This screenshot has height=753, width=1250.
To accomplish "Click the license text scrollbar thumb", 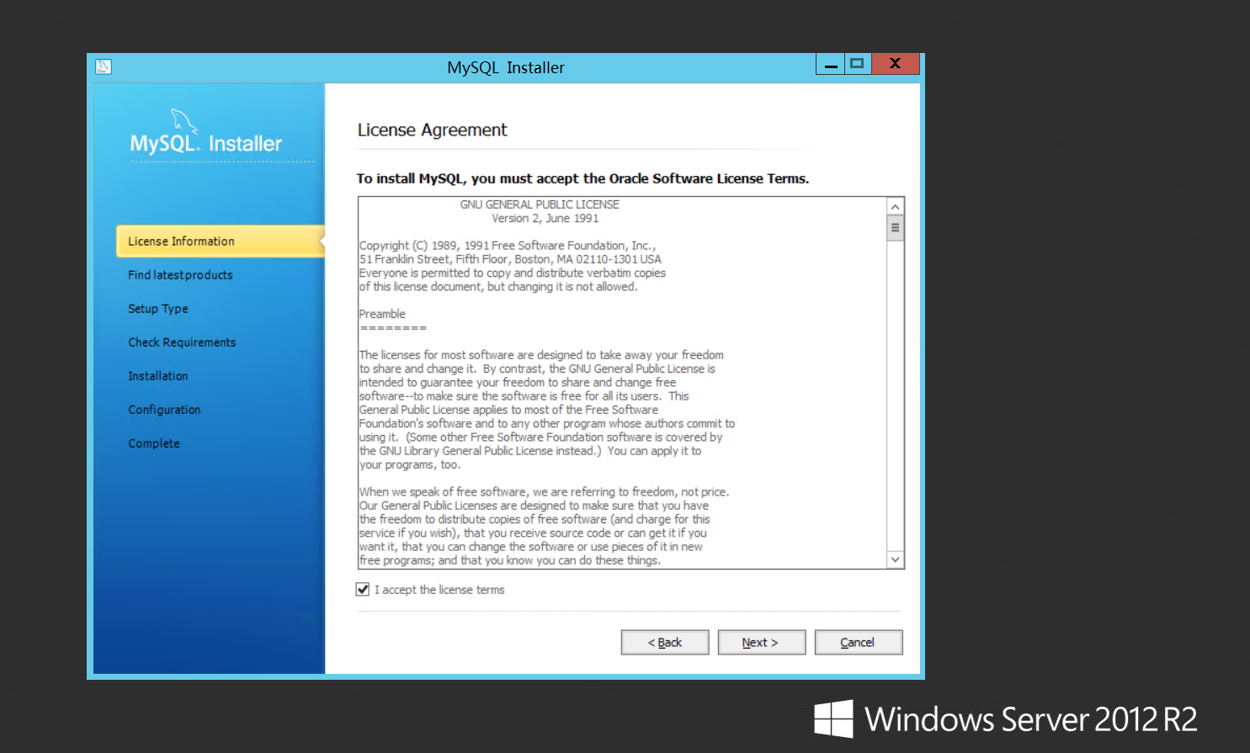I will pos(896,228).
